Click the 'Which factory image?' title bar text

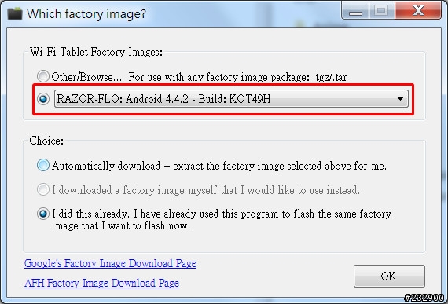click(86, 13)
